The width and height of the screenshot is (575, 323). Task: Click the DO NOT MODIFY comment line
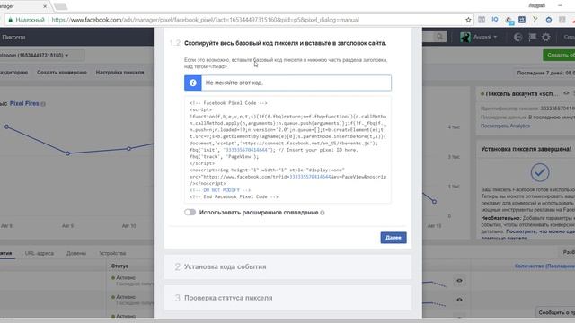220,190
